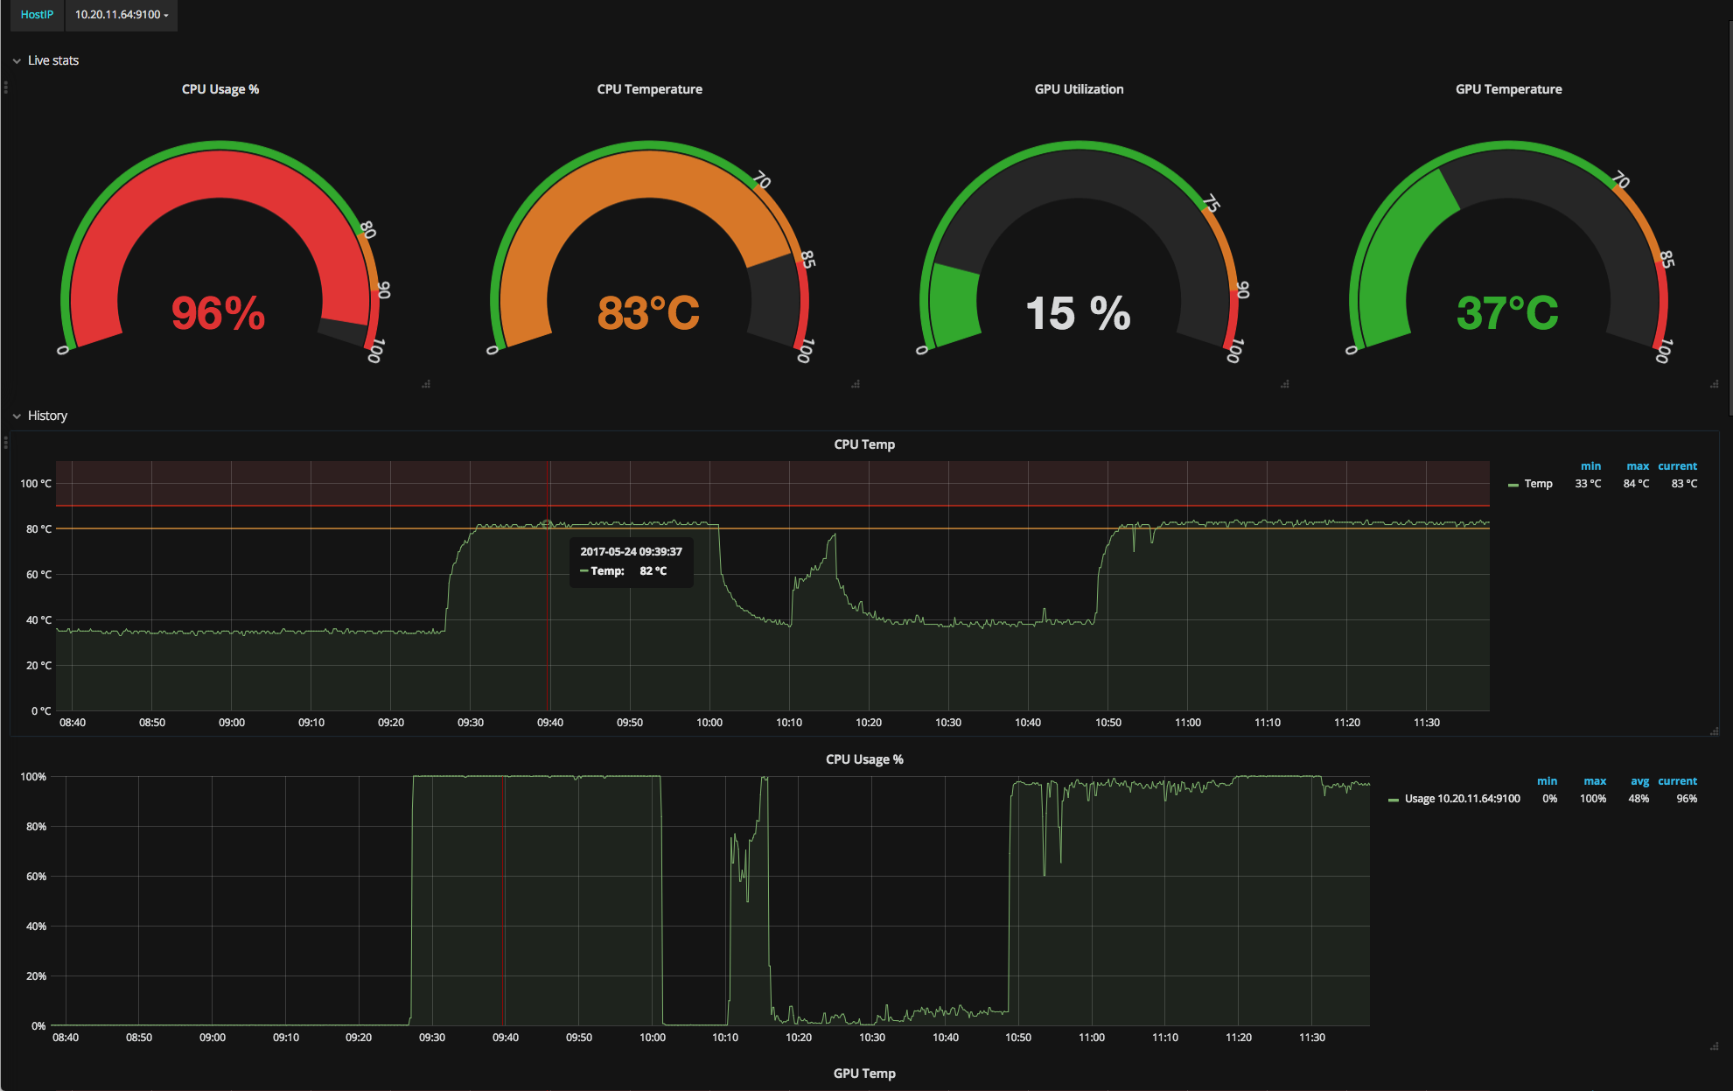Toggle visibility of the Temp series
Screen dimensions: 1733x1091
tap(1537, 483)
